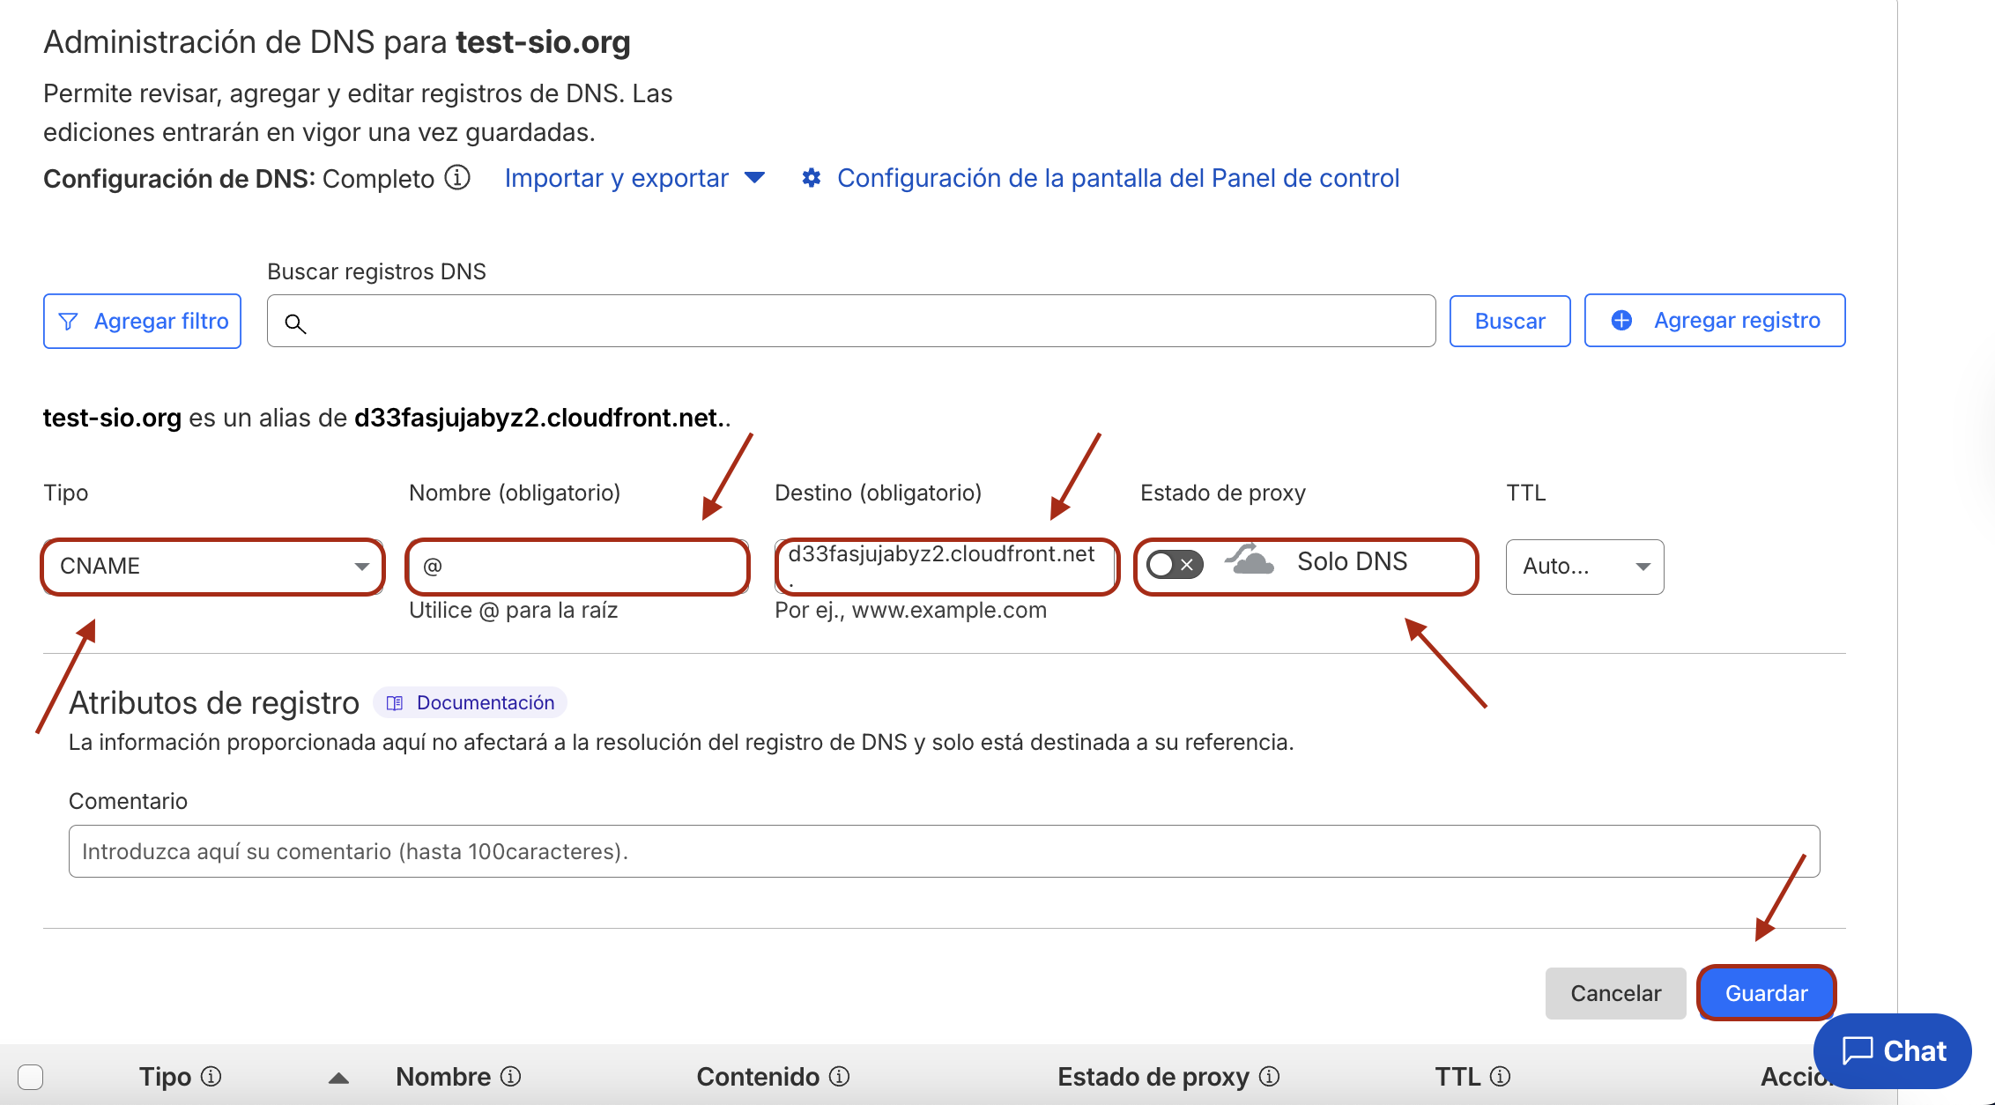Open the CNAME type dropdown

pos(212,566)
